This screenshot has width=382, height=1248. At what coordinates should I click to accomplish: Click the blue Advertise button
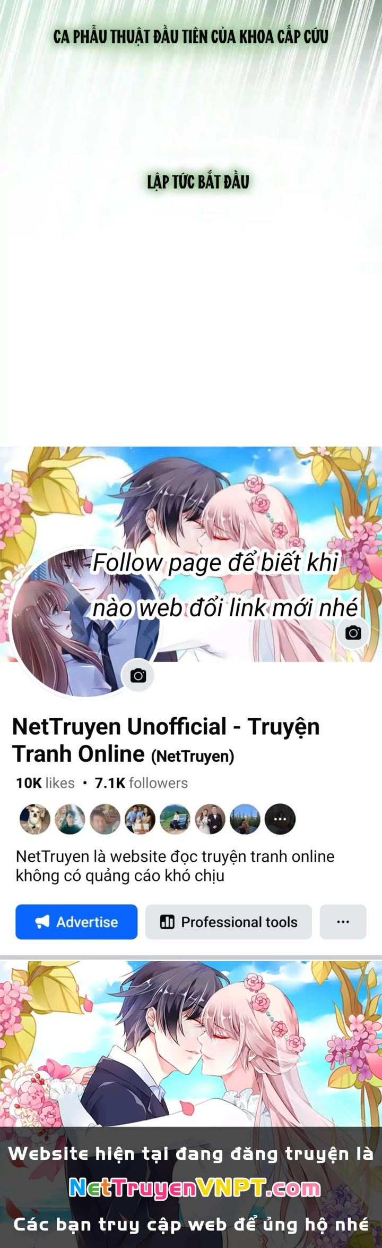pos(76,922)
